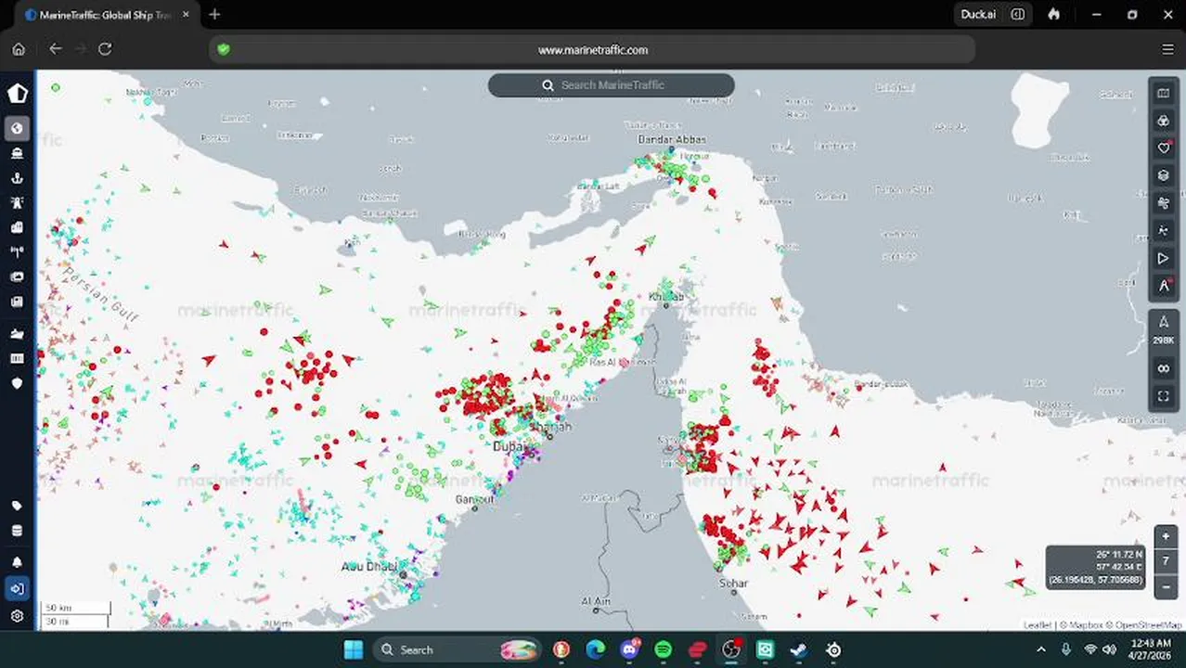This screenshot has height=668, width=1186.
Task: Open the vessel filters tool
Action: click(x=1164, y=121)
